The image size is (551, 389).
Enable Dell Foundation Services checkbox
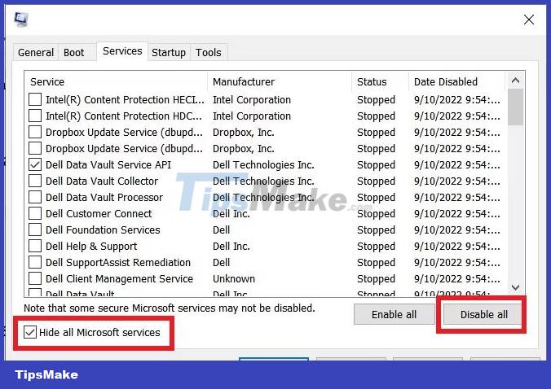35,229
